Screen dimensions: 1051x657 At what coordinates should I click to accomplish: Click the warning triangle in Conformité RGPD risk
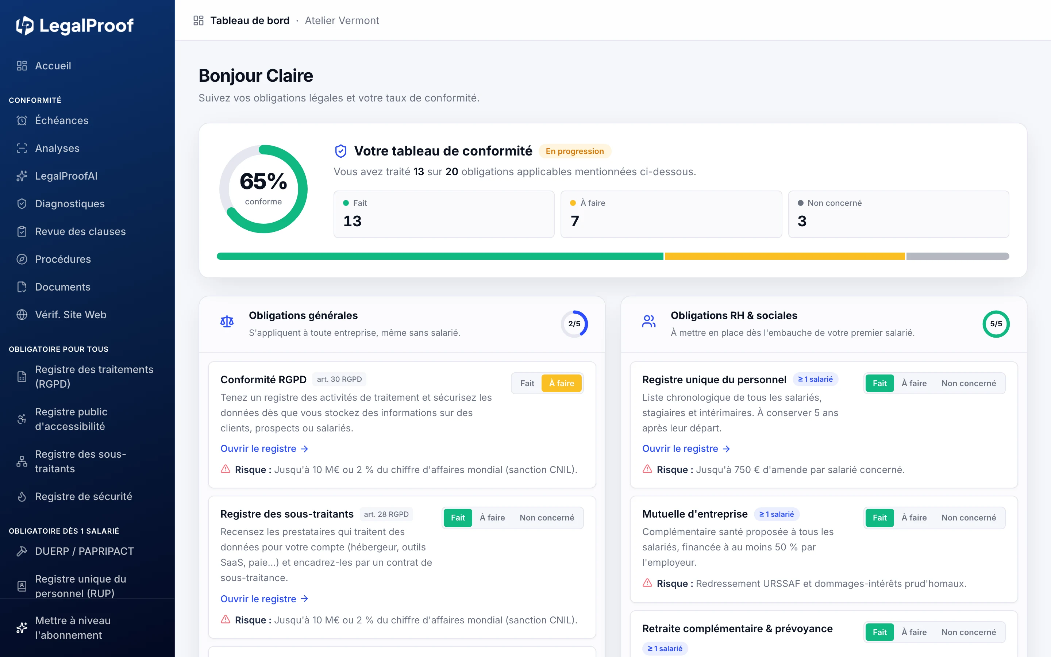pos(226,469)
